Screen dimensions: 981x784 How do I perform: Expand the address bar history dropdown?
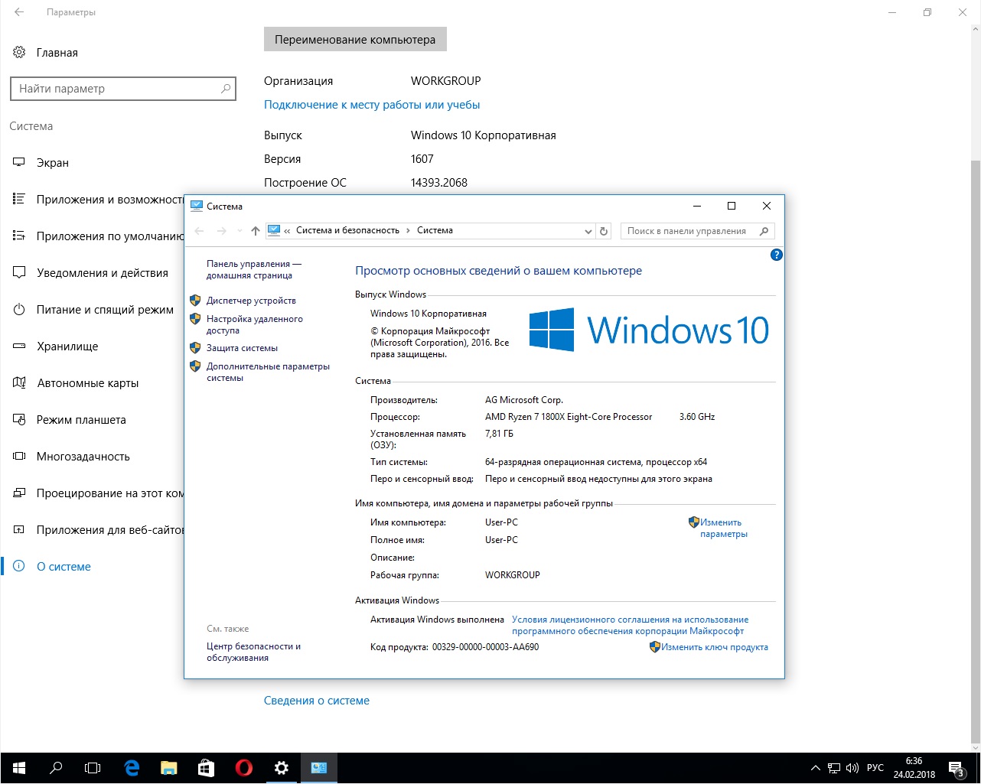click(x=588, y=231)
